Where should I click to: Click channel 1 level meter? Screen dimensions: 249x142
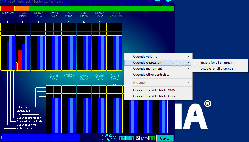click(x=8, y=53)
